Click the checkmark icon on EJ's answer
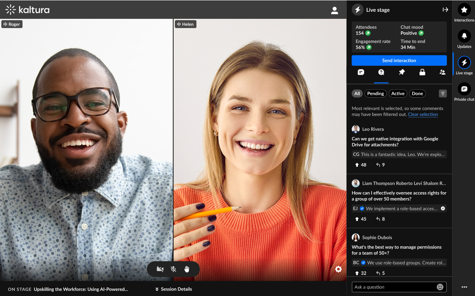Viewport: 475px width, 296px height. pos(443,208)
